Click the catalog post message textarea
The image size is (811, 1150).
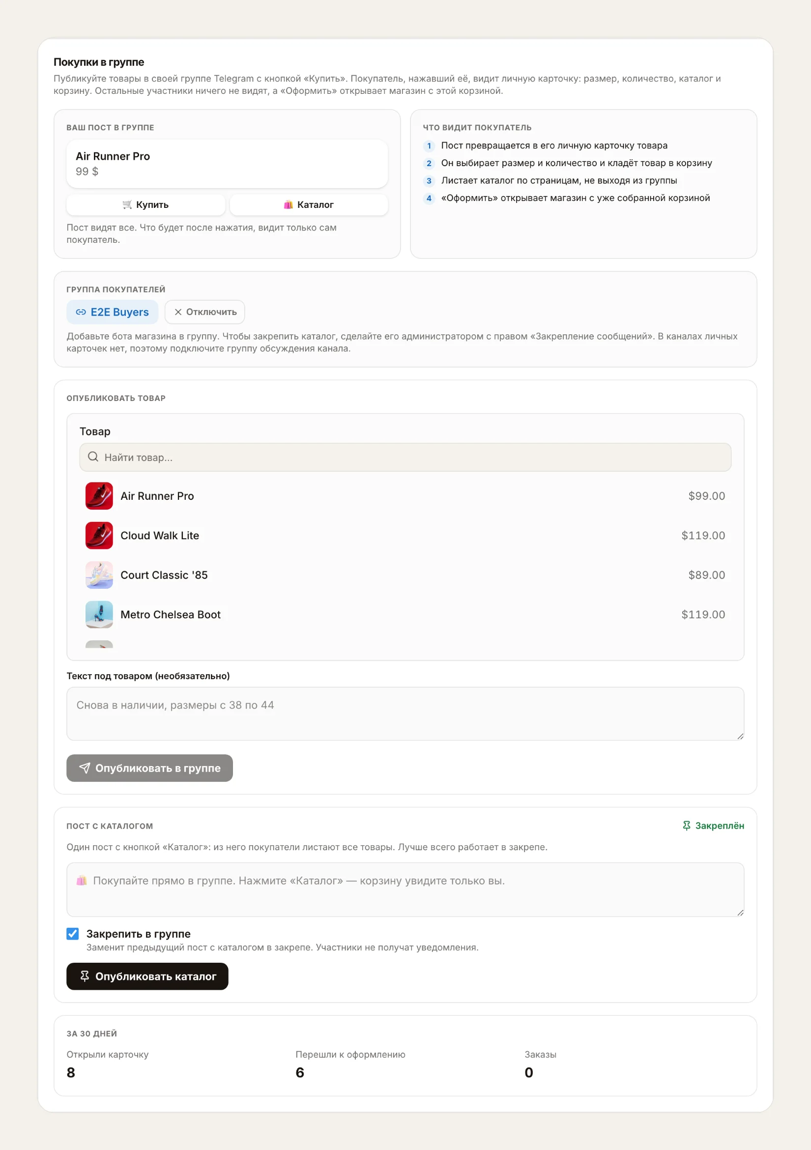(x=405, y=890)
